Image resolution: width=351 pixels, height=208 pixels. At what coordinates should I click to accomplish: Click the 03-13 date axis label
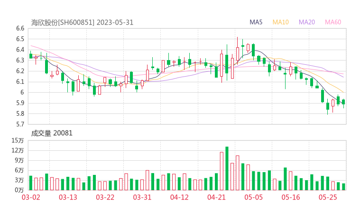coord(68,197)
